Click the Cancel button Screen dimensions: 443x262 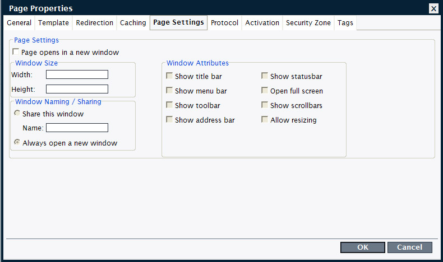(x=409, y=247)
